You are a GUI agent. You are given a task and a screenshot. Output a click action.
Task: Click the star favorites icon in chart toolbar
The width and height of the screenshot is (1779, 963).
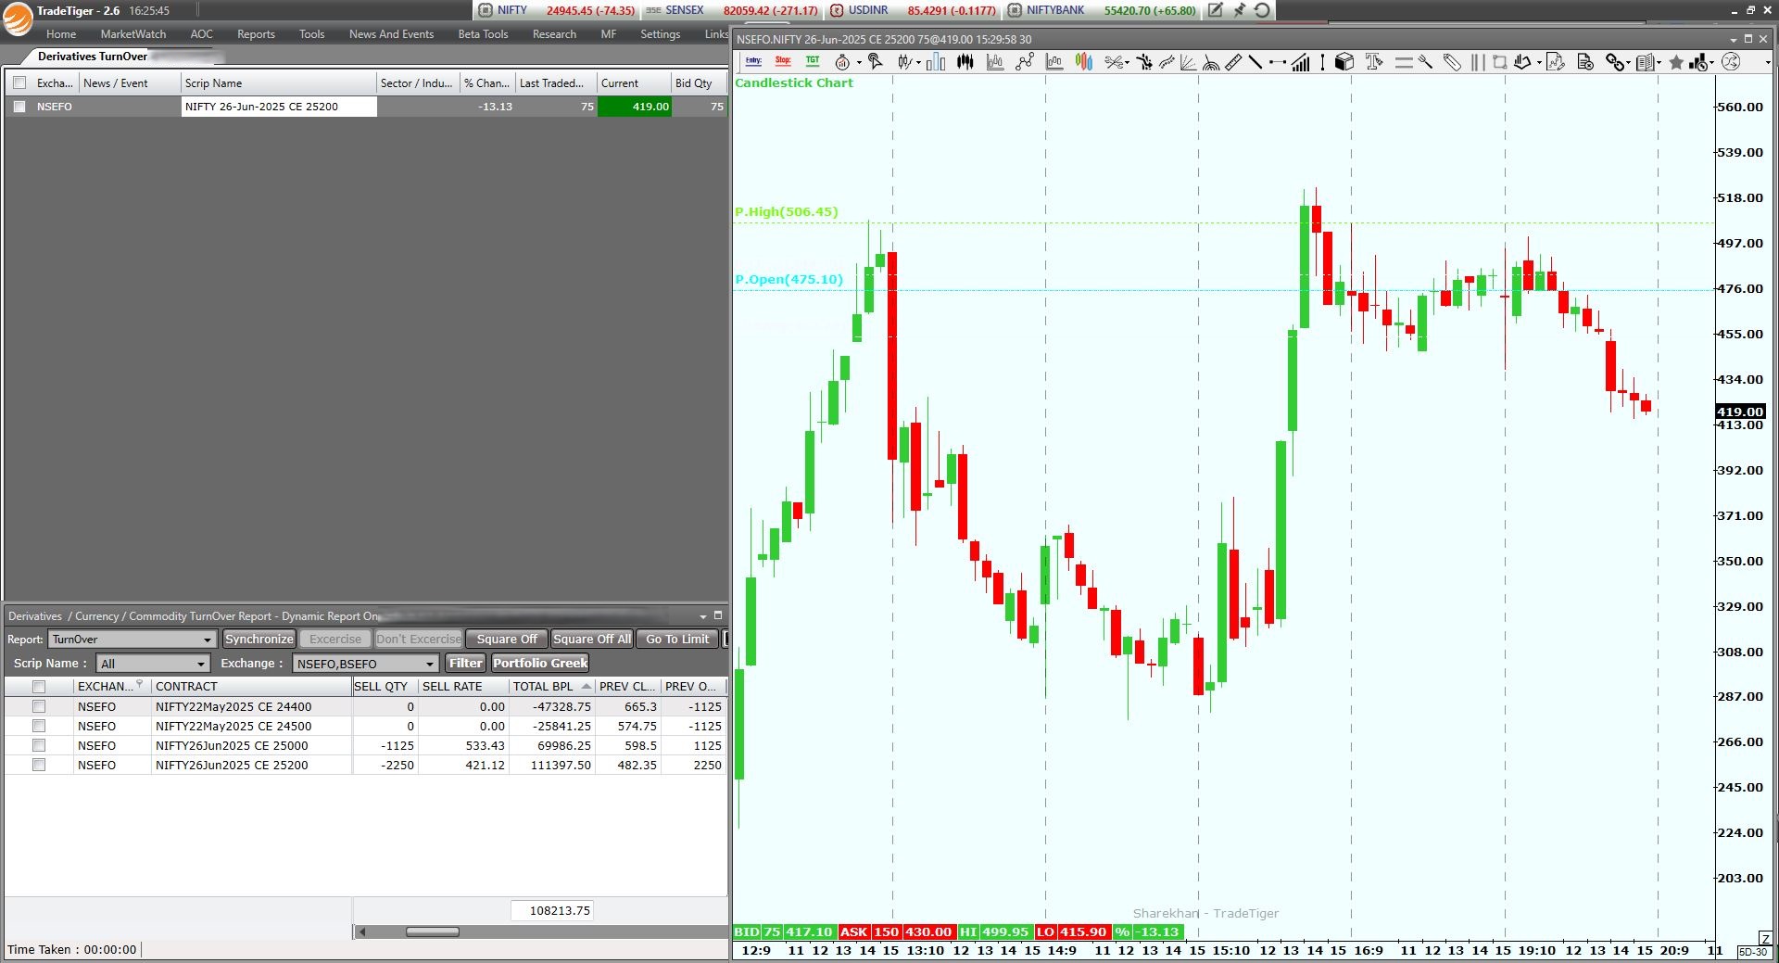(x=1676, y=63)
